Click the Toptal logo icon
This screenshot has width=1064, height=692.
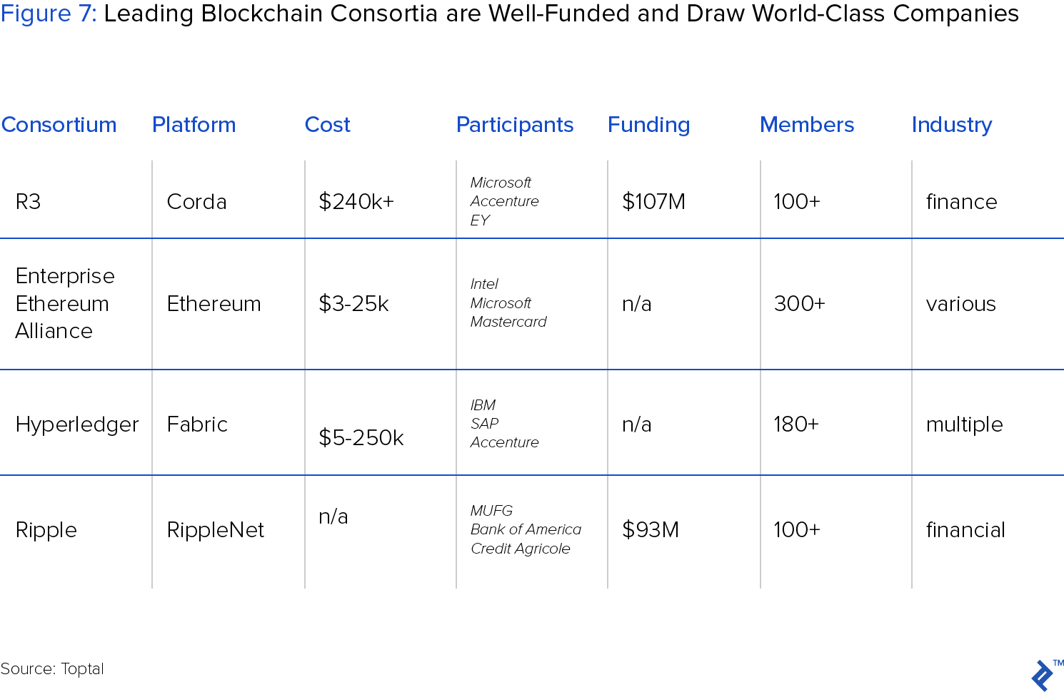click(x=1044, y=675)
